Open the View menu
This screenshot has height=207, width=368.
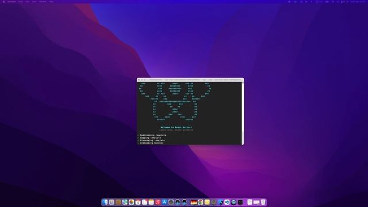click(34, 2)
